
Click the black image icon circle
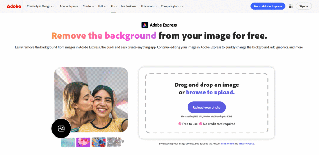pos(61,128)
